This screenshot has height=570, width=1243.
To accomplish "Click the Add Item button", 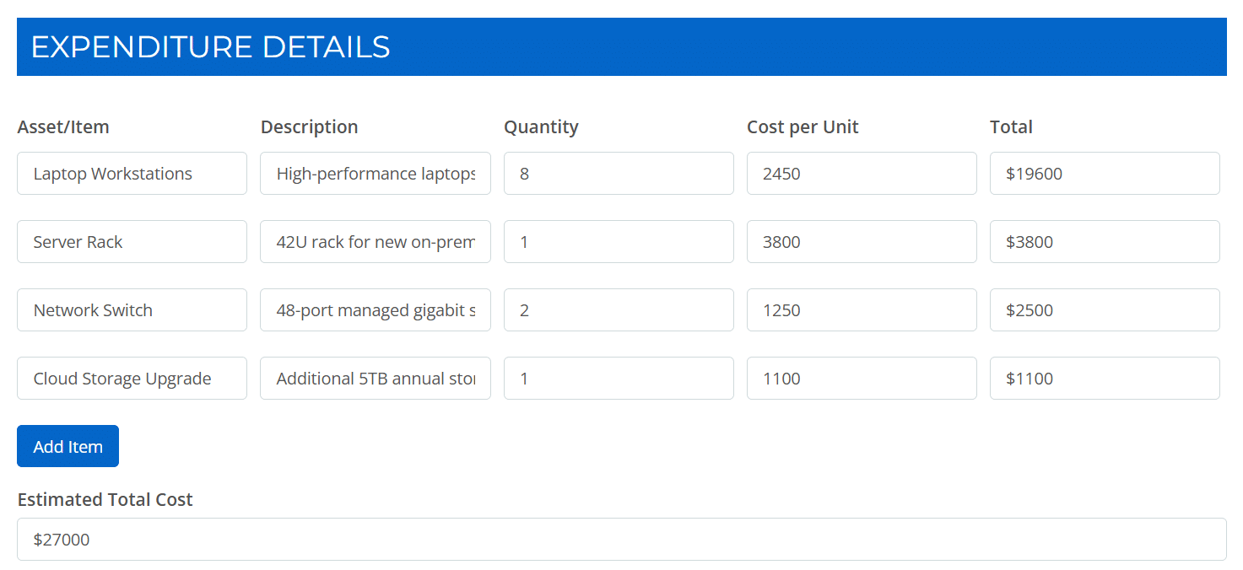I will [68, 446].
